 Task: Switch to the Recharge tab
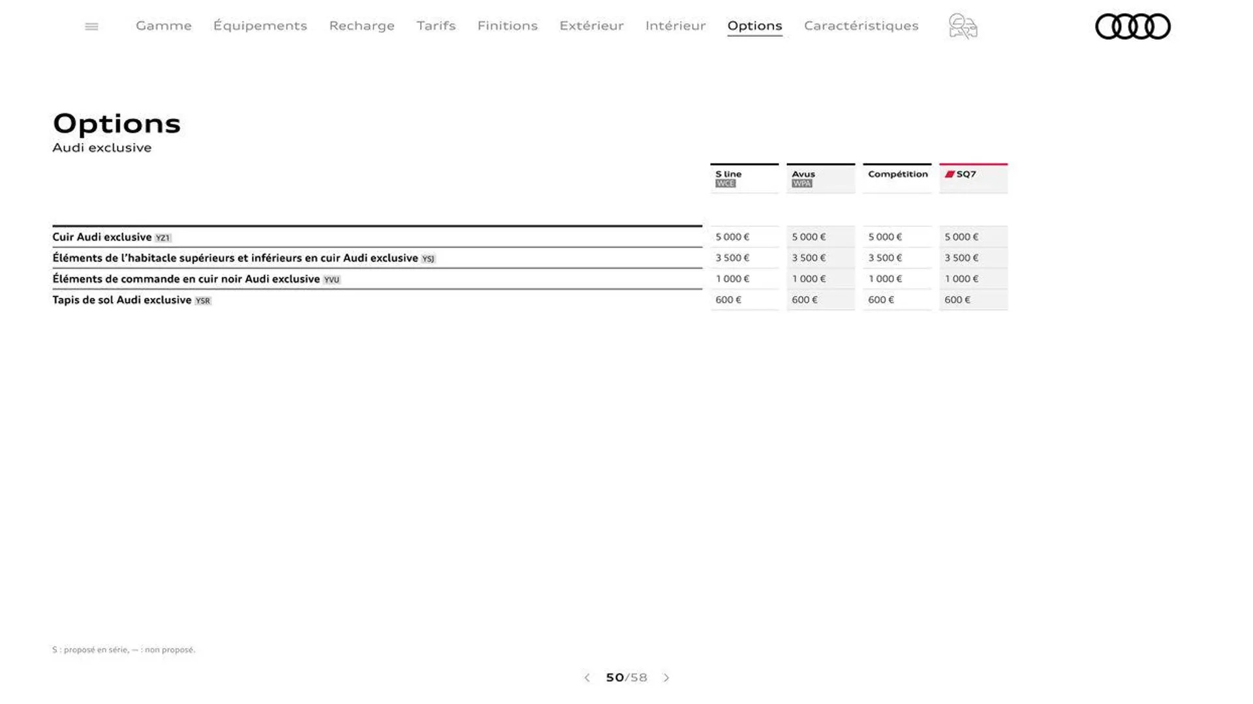pyautogui.click(x=362, y=25)
